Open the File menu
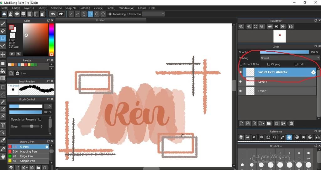Image resolution: width=321 pixels, height=170 pixels. click(x=4, y=8)
